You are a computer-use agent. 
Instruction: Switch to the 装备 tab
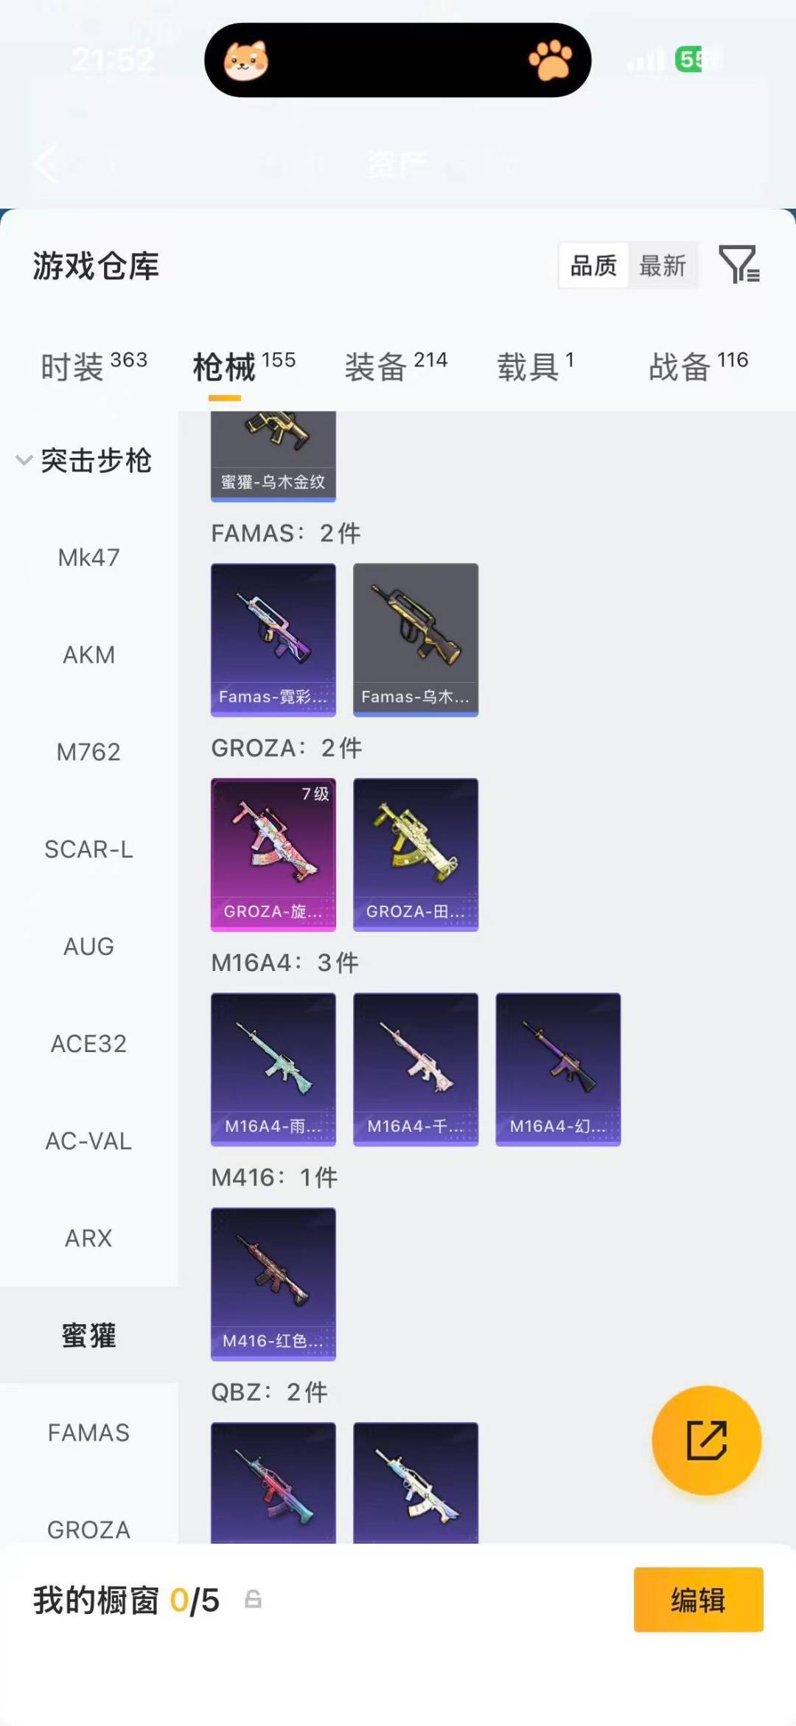pos(396,366)
